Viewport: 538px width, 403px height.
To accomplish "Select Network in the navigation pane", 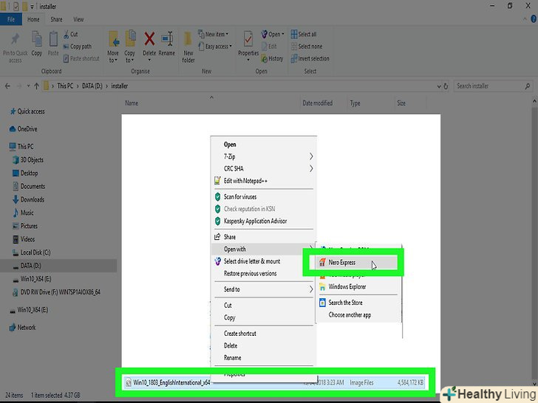I will [22, 328].
